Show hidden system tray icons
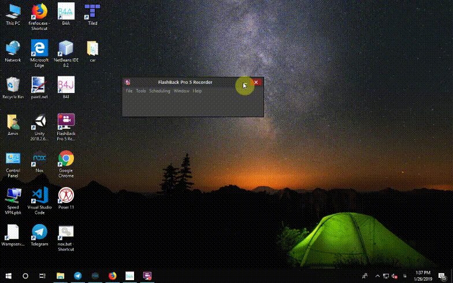This screenshot has width=453, height=283. [x=378, y=276]
